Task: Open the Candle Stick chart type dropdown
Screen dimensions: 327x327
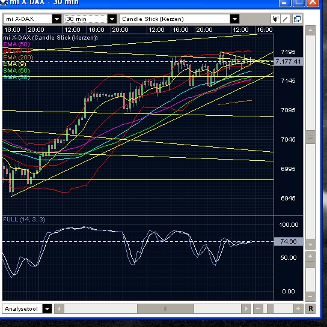Action: 234,19
